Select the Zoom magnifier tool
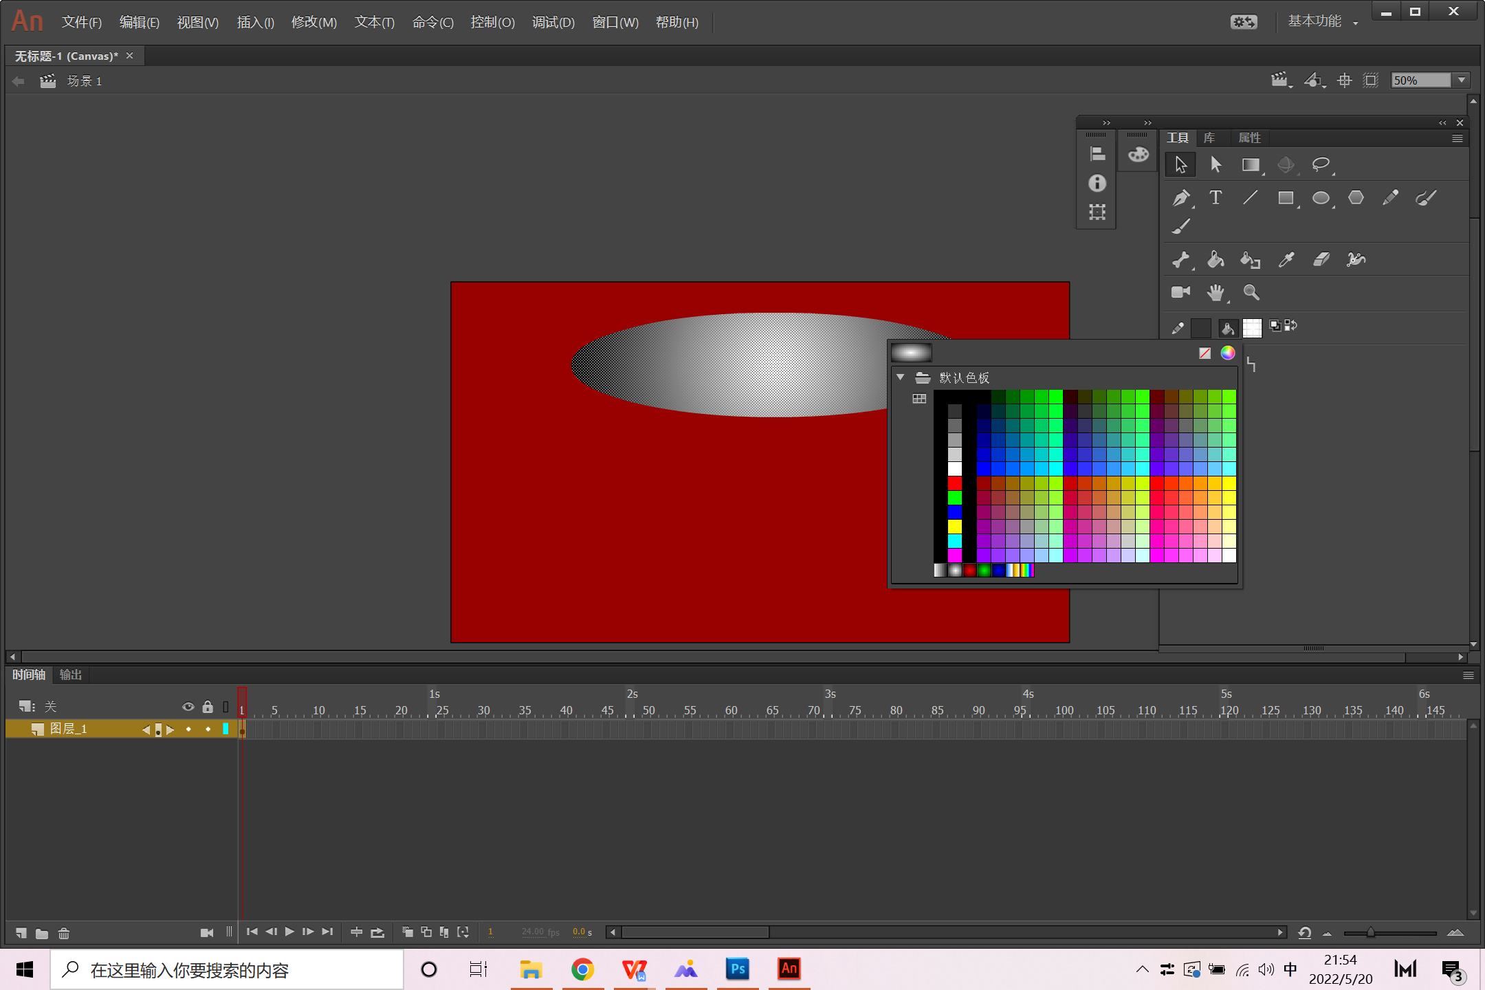Viewport: 1485px width, 990px height. (x=1251, y=292)
